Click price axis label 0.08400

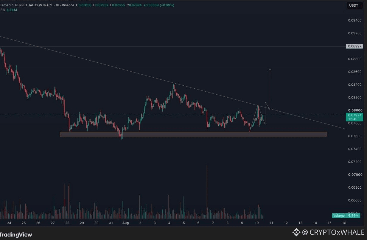click(x=354, y=84)
